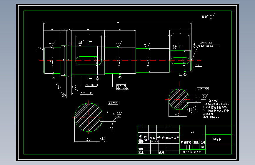The height and width of the screenshot is (165, 255).
Task: Click the '1:1' scale value in title block
Action: click(x=202, y=147)
